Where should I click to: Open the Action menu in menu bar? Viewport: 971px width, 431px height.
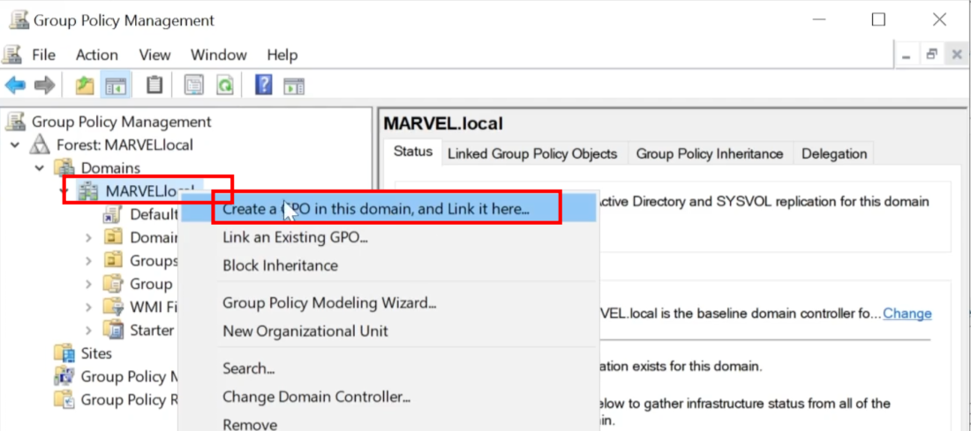coord(97,55)
